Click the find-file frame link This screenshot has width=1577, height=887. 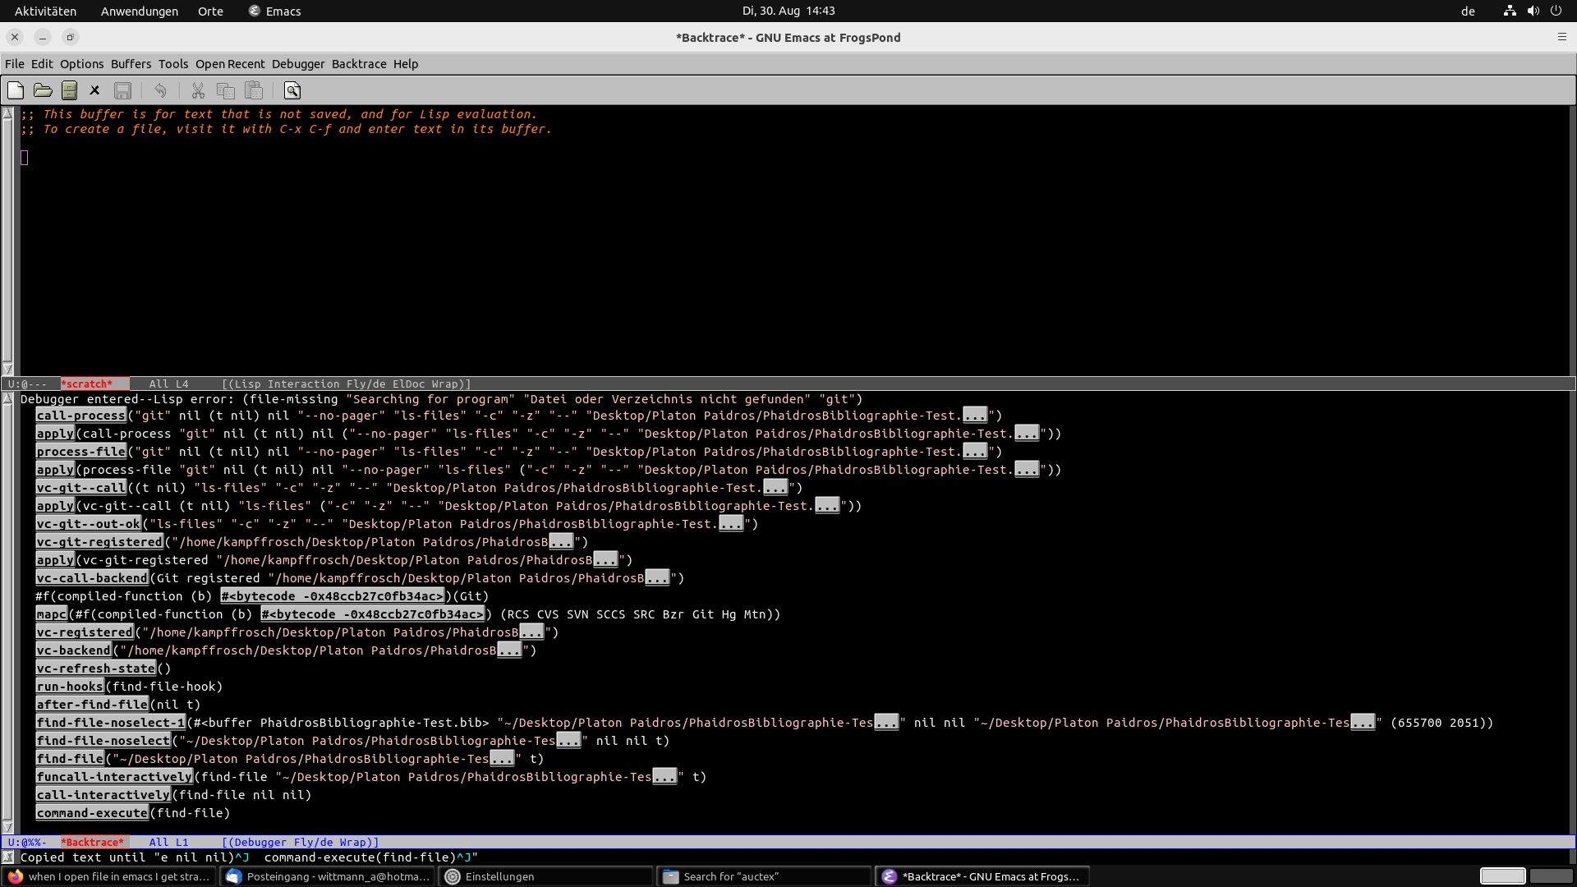(70, 759)
